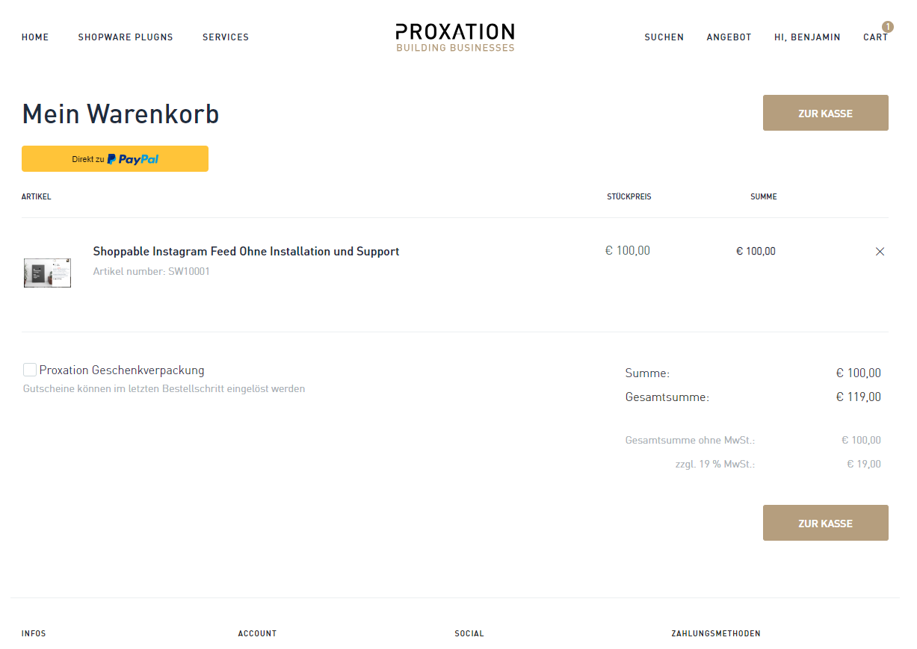Open the Shopware Plugins menu
This screenshot has height=649, width=917.
point(126,37)
